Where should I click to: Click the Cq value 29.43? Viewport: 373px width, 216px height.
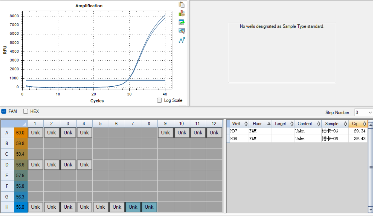click(x=360, y=139)
